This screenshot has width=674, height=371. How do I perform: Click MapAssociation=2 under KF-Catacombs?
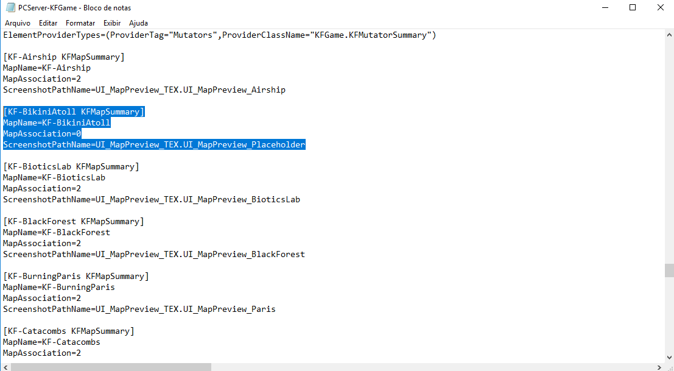pos(42,353)
